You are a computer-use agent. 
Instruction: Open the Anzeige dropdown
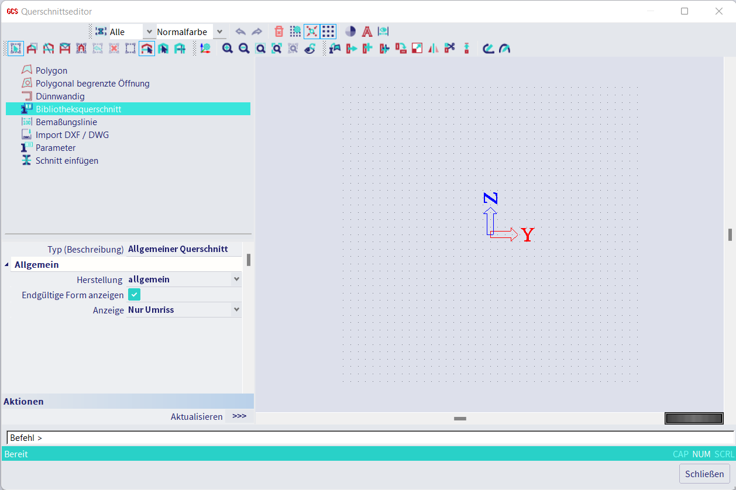pyautogui.click(x=236, y=310)
